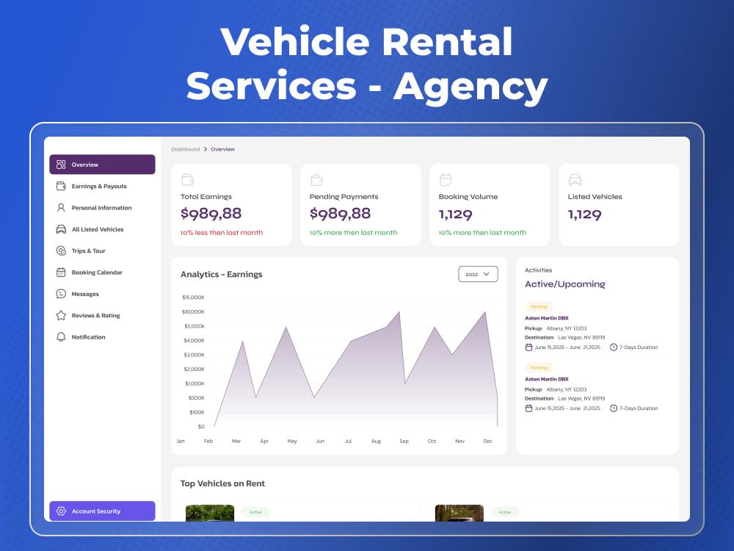Click the Overview breadcrumb link

[222, 149]
